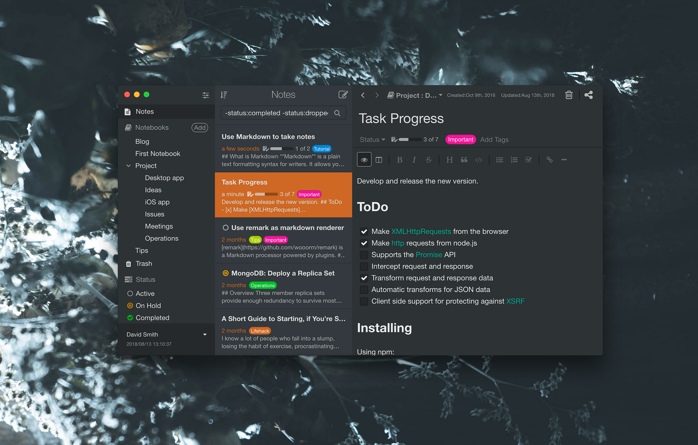The image size is (698, 445).
Task: Open the Status dropdown of the note
Action: (x=372, y=139)
